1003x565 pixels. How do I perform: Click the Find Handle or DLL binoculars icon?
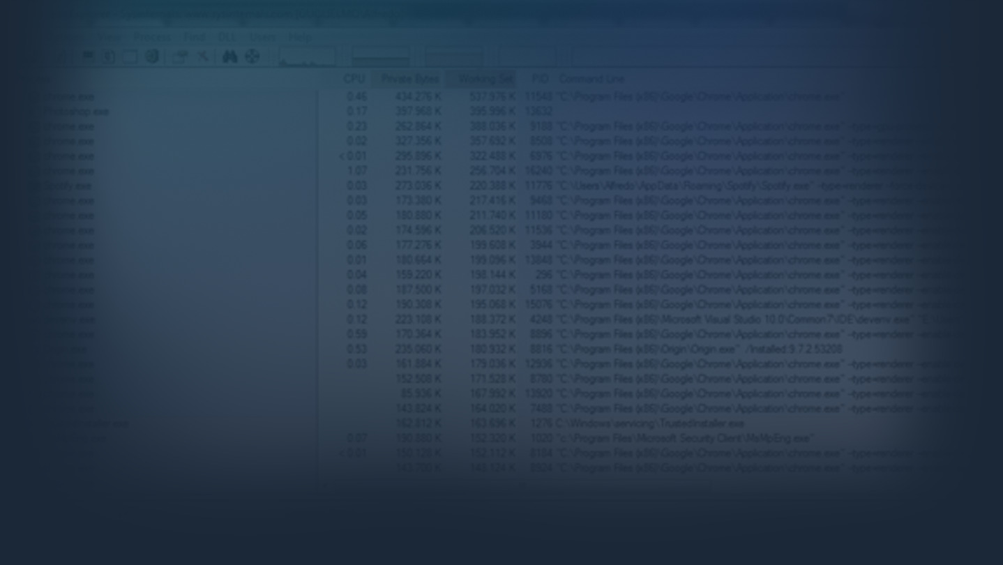point(229,56)
